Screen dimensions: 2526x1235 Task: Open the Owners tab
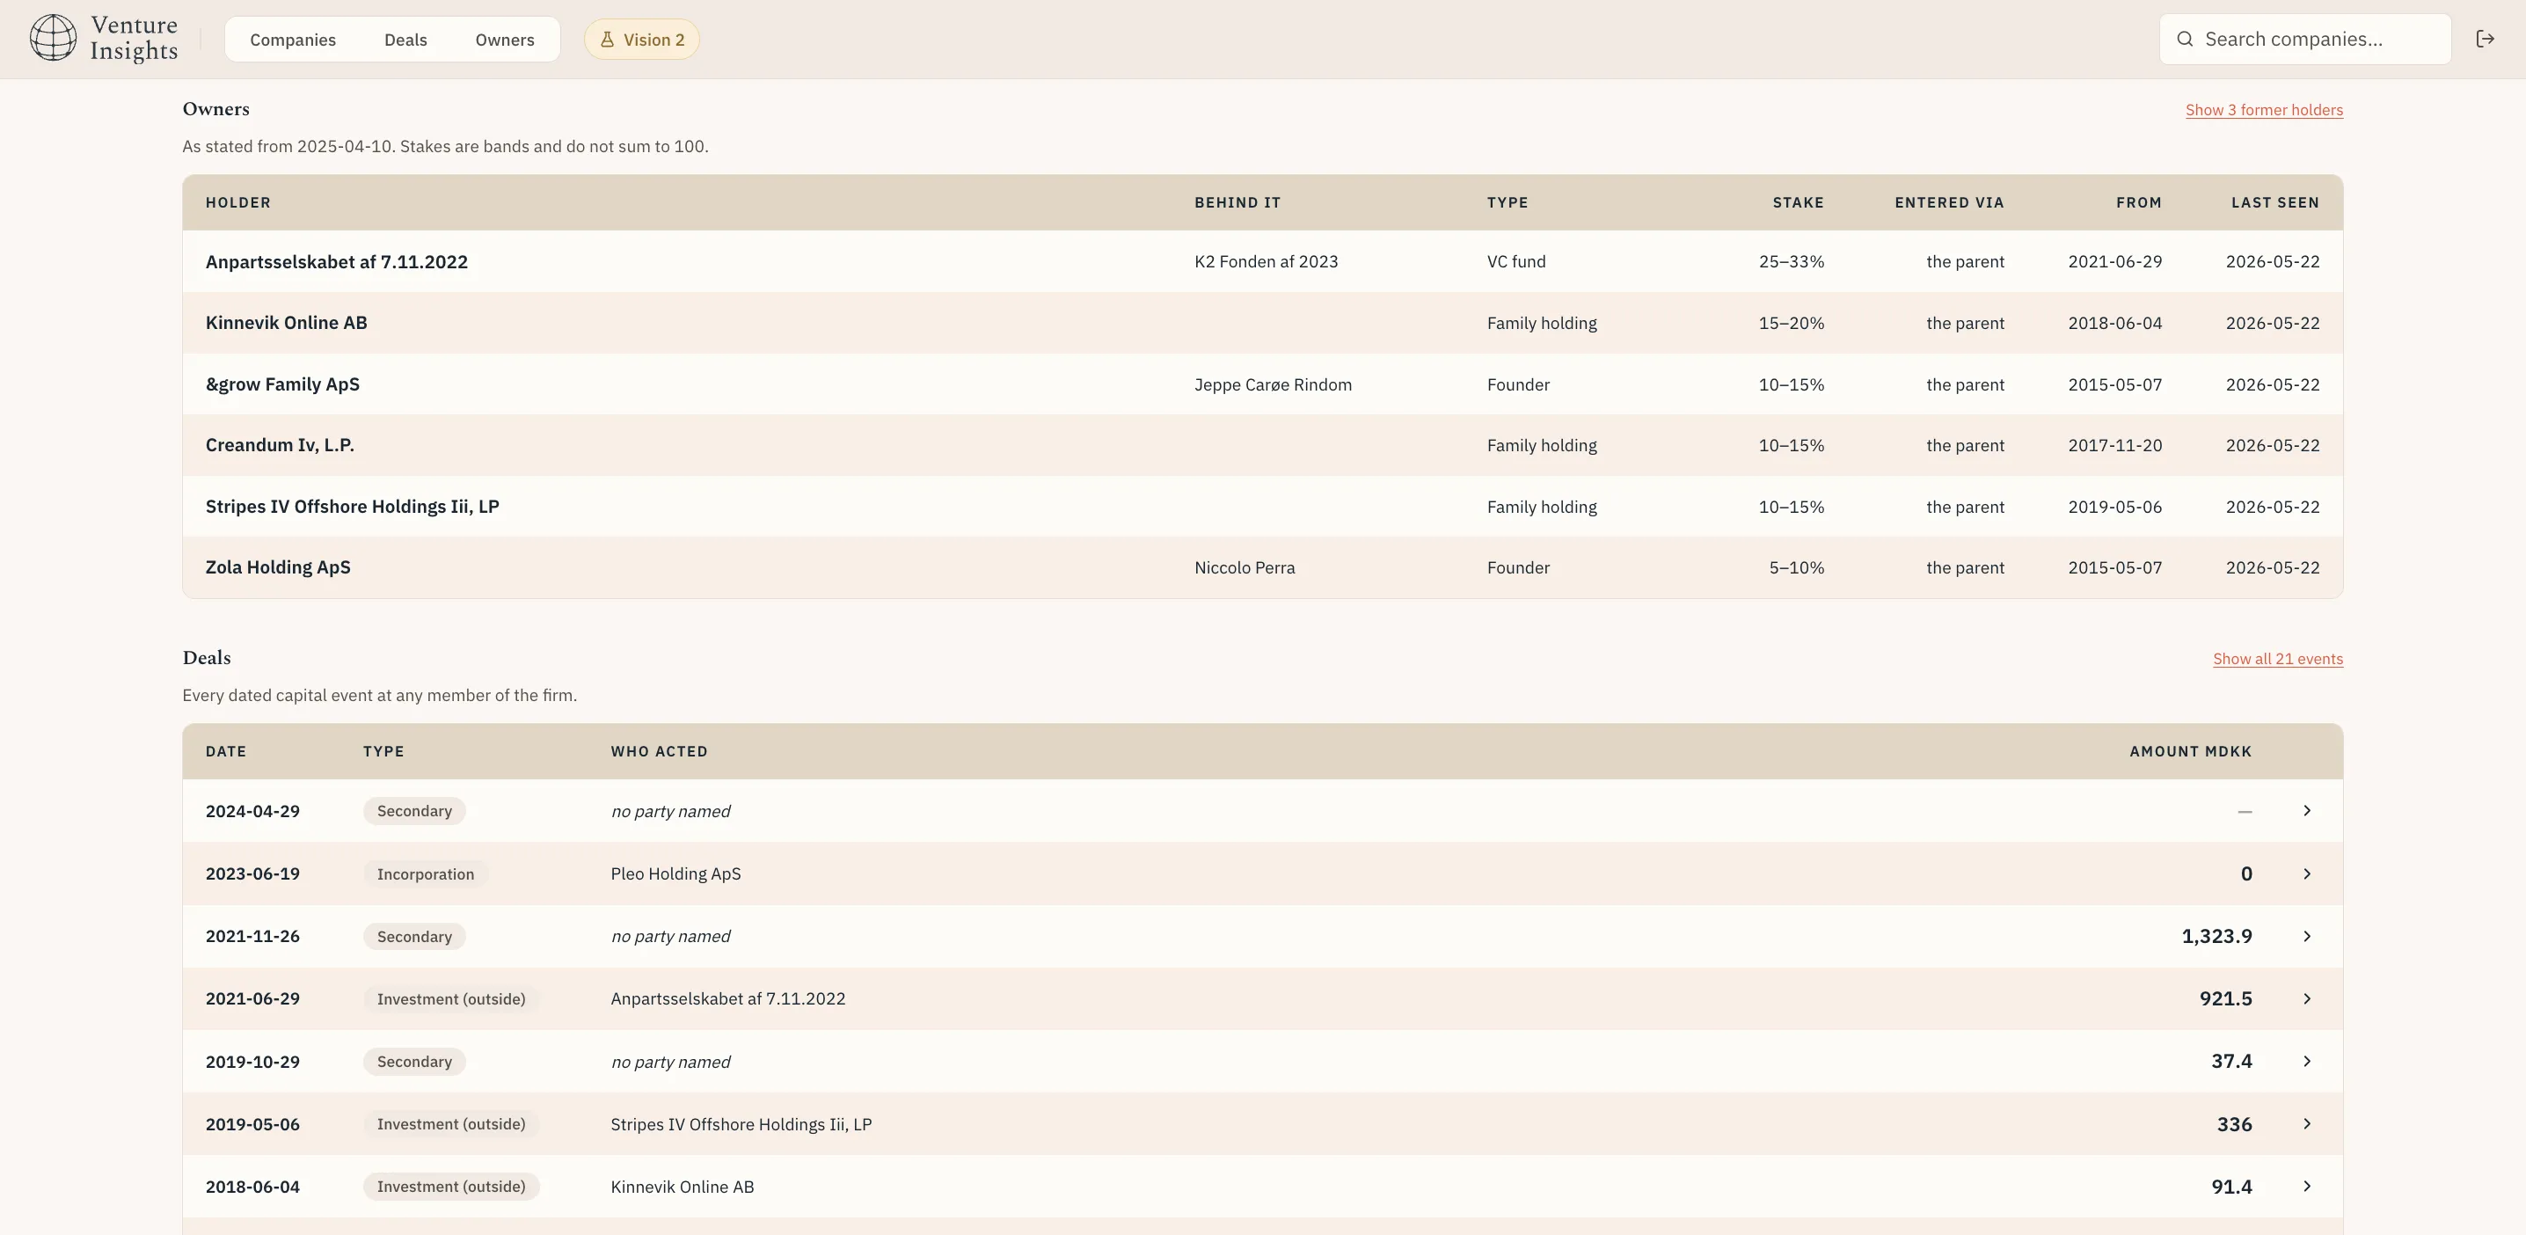505,40
